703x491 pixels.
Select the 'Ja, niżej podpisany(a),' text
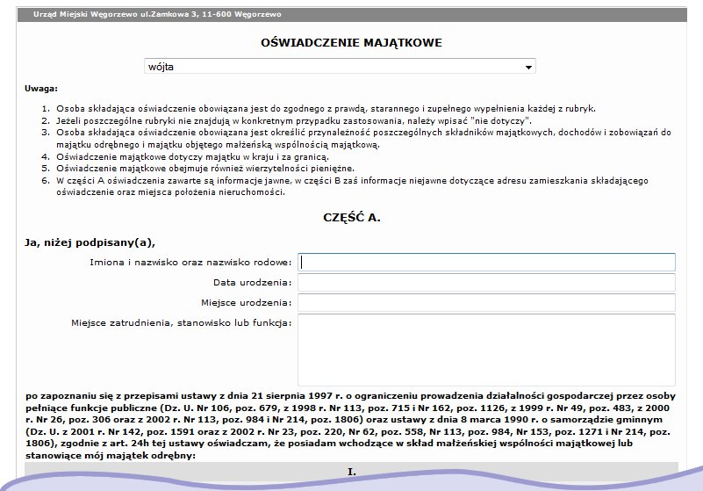pos(90,242)
